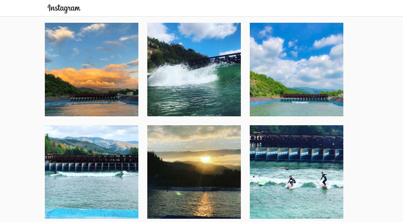Go to Instagram home via header wordmark

click(64, 8)
